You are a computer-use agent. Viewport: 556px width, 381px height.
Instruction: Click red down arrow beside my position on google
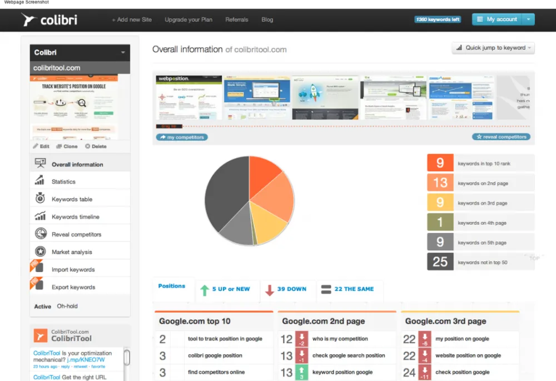pos(425,339)
